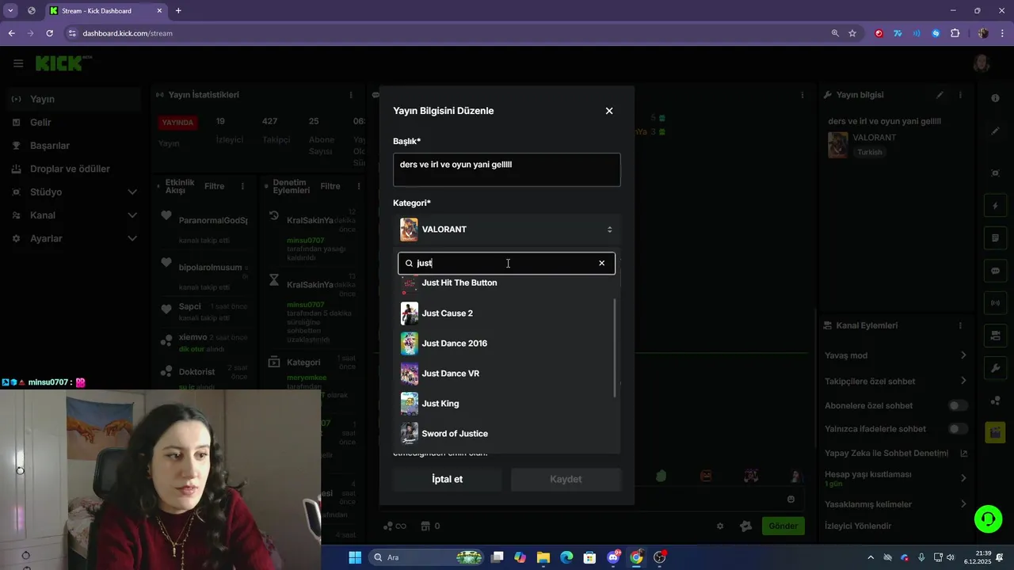
Task: Open Kanal Eylemleri three-dot menu
Action: (x=960, y=325)
